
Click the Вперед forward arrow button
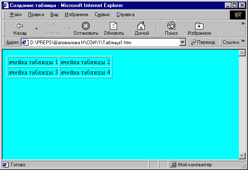pos(53,29)
